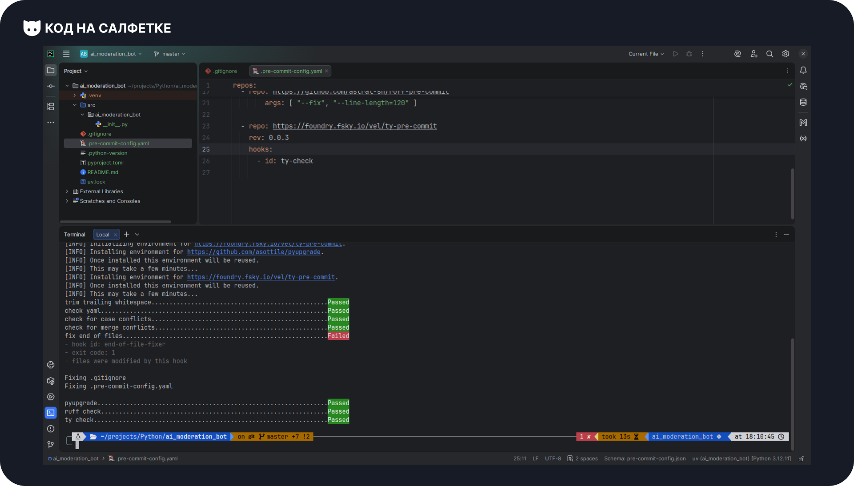The image size is (854, 486).
Task: Open the master branch dropdown
Action: pyautogui.click(x=170, y=54)
